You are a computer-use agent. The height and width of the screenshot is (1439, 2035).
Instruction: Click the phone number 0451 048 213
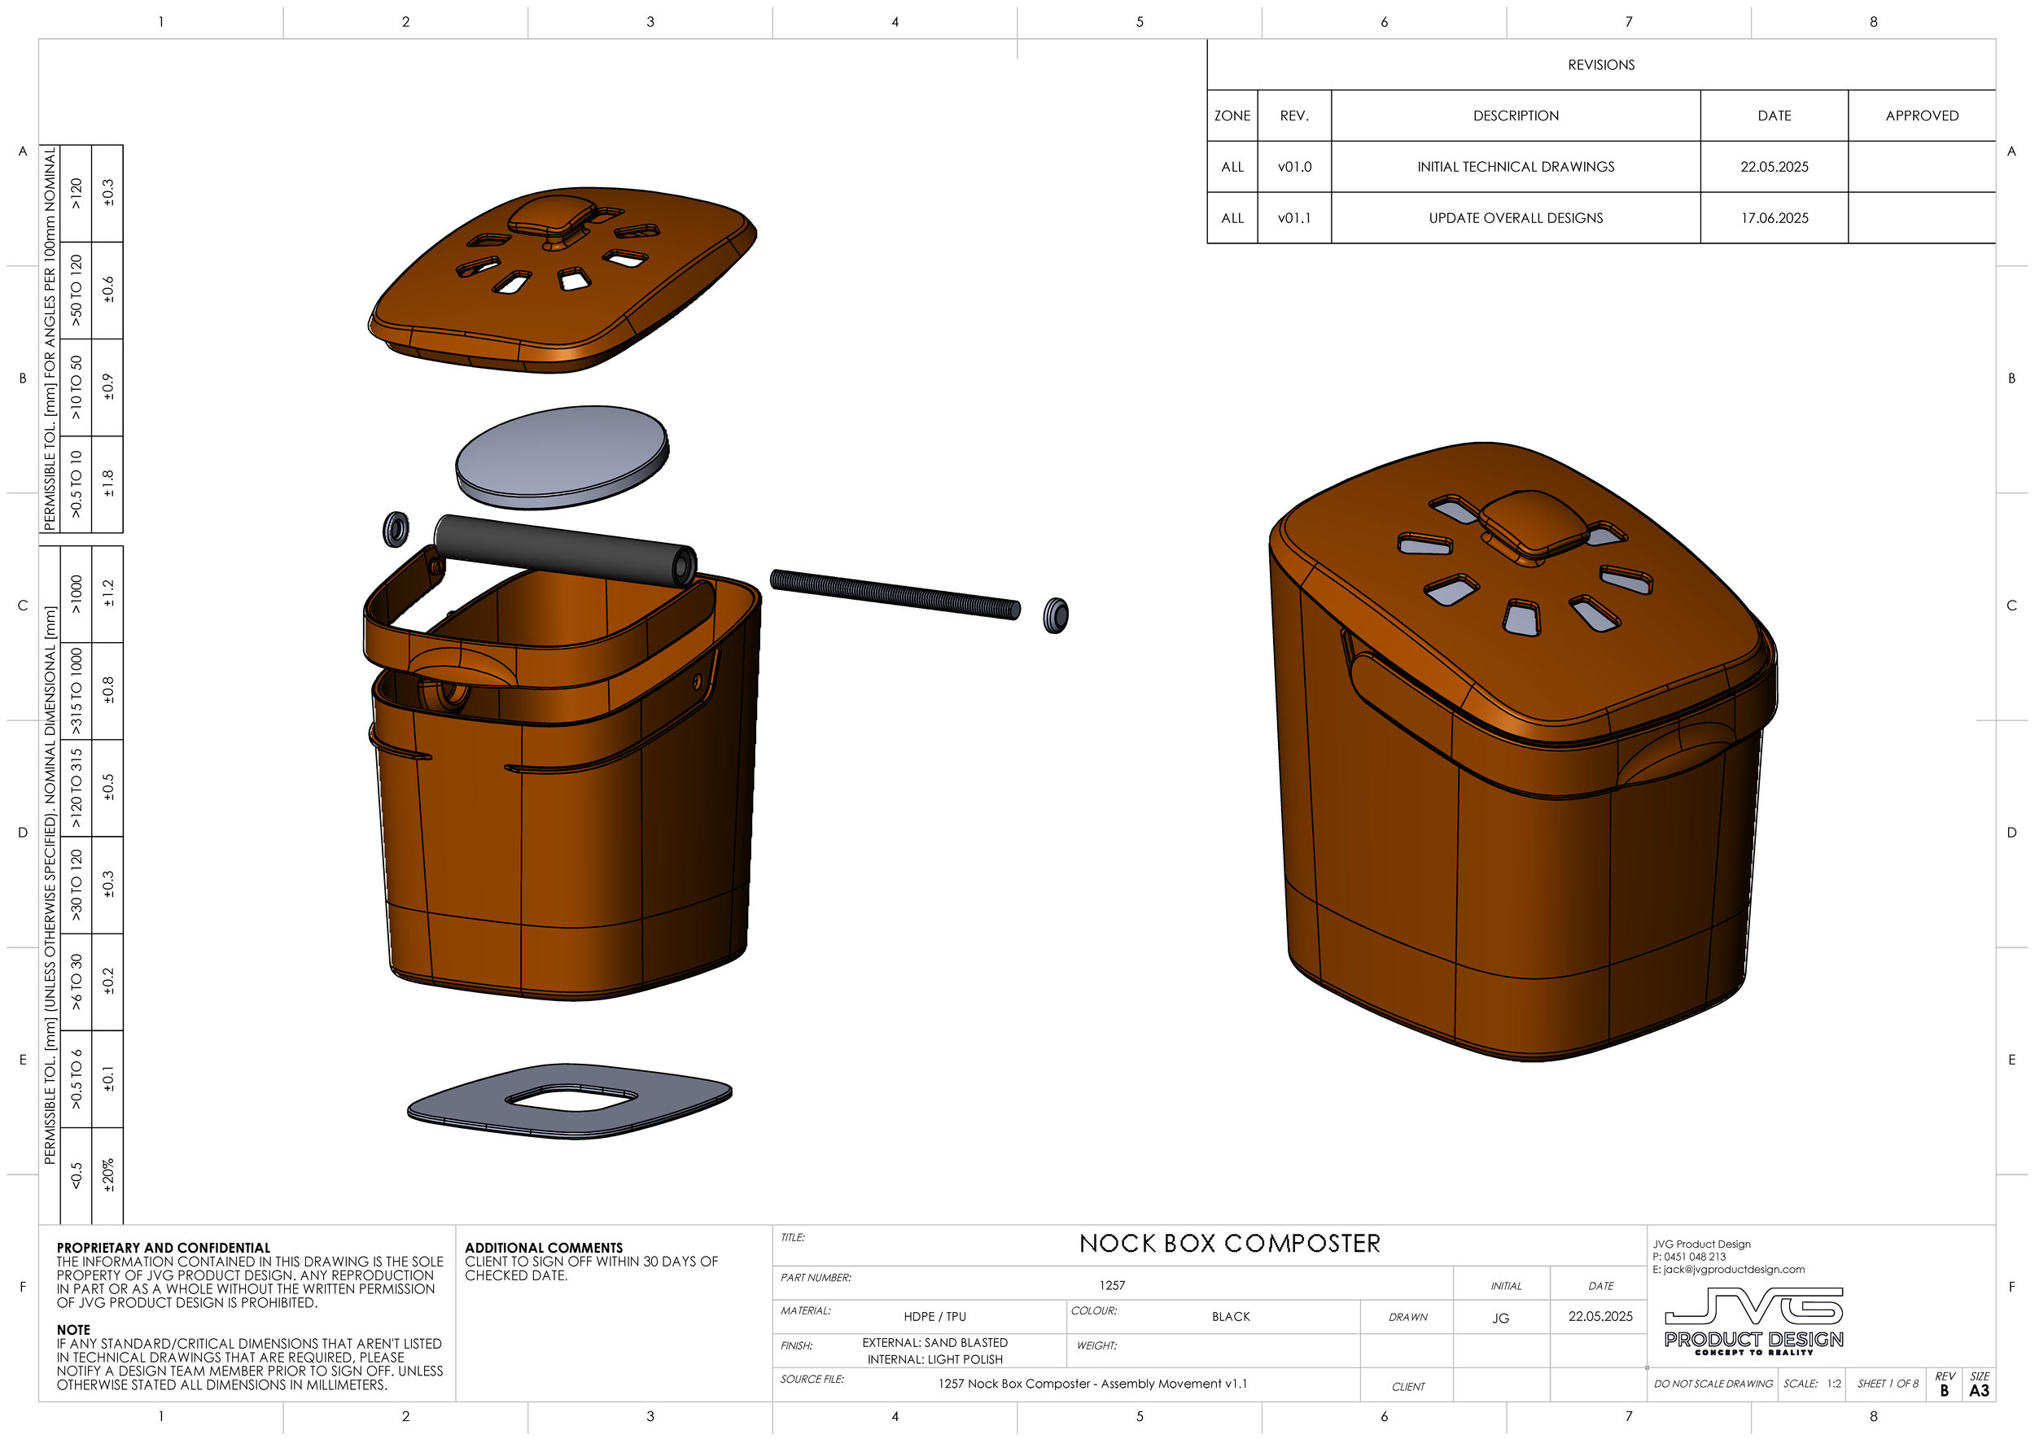pyautogui.click(x=1688, y=1257)
